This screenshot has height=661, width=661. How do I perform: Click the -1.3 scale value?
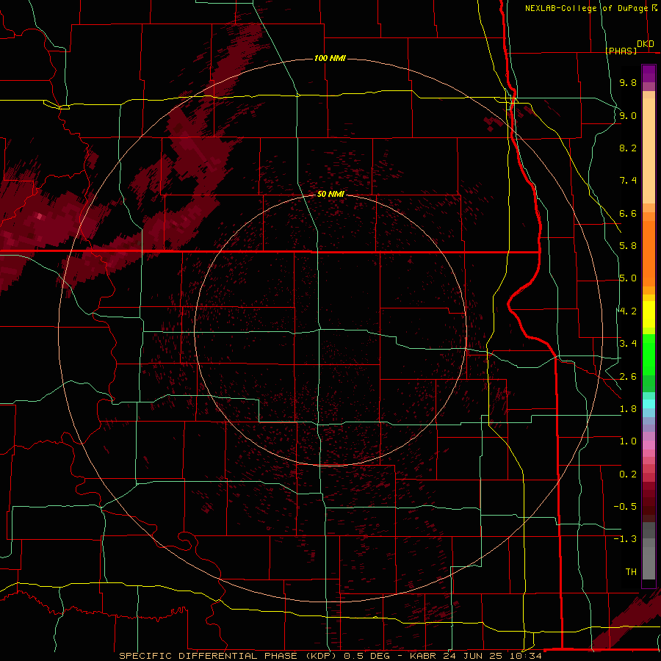pos(625,539)
